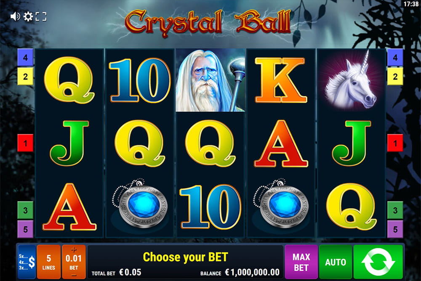Click the unicorn symbol on reel five

pos(351,80)
